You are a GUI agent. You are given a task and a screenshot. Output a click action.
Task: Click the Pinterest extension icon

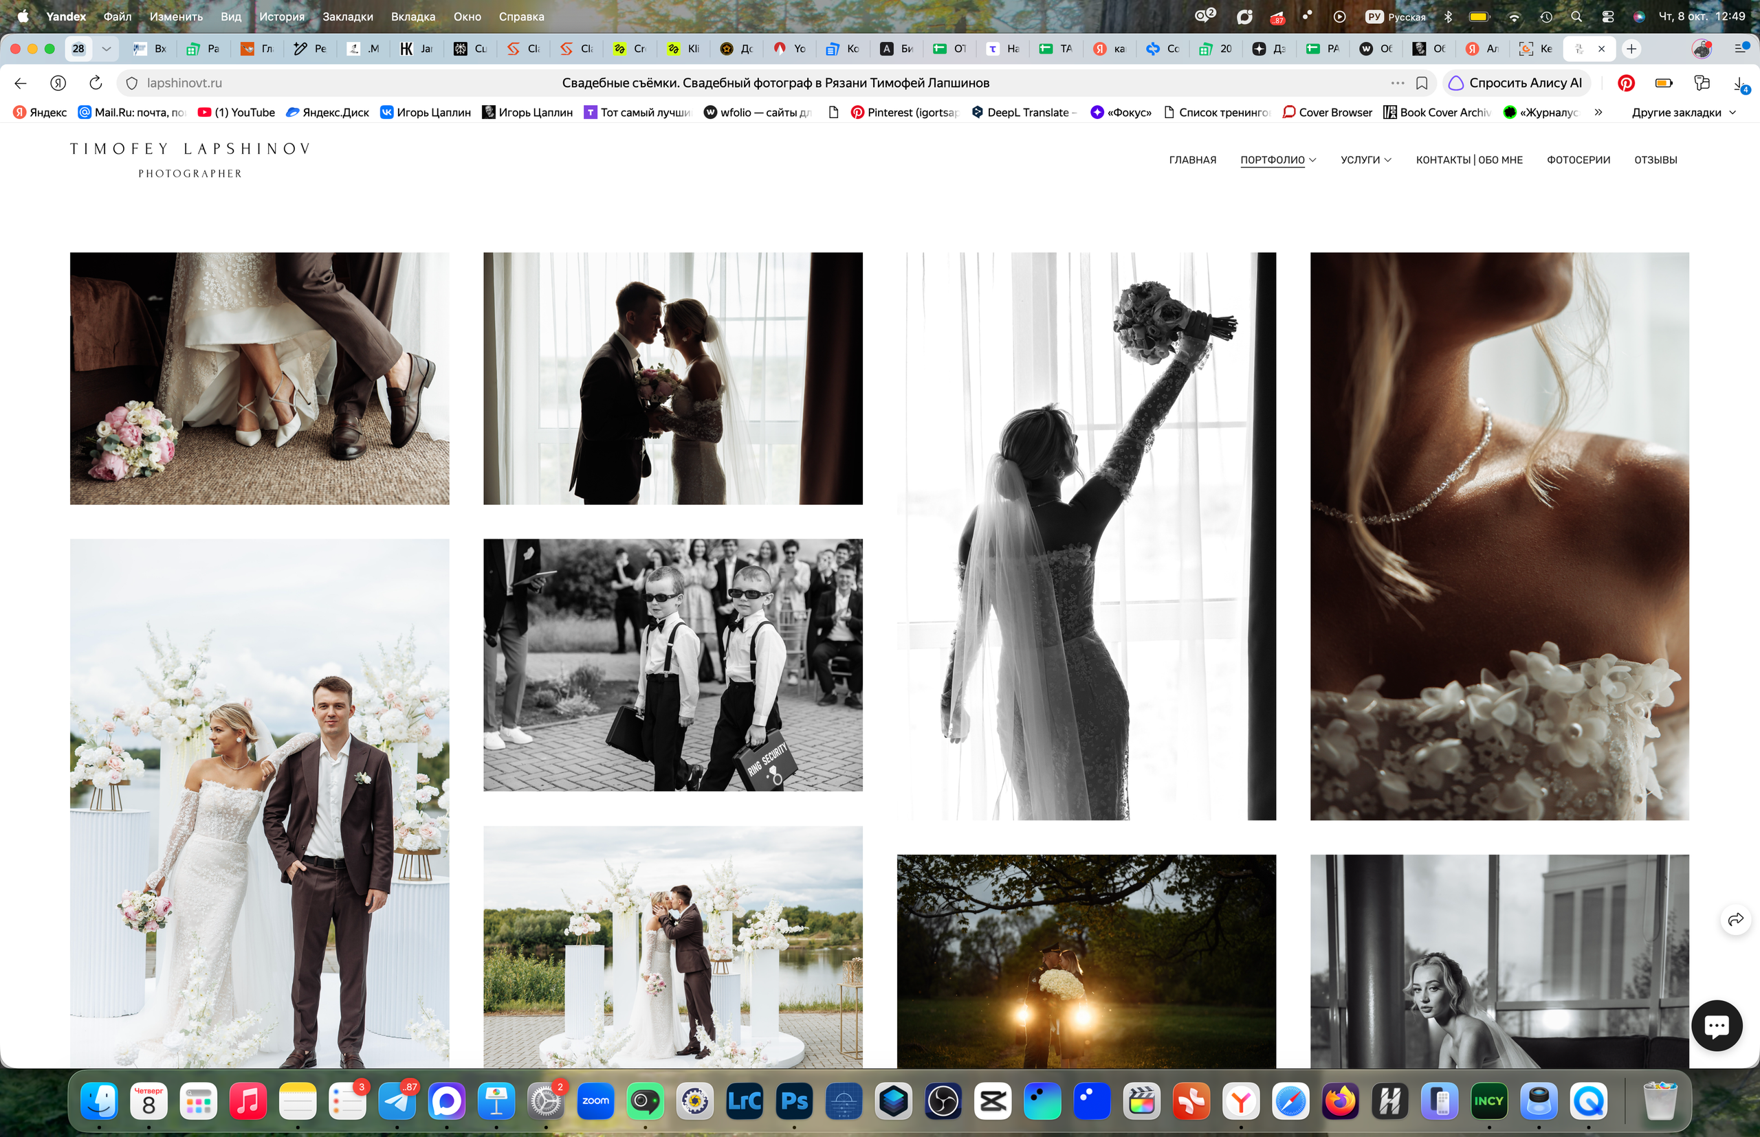(x=1625, y=82)
